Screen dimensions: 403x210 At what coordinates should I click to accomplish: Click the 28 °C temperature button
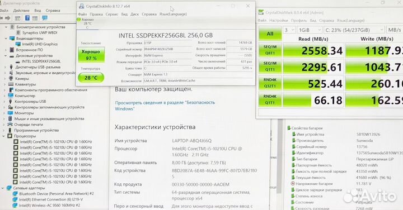(91, 78)
